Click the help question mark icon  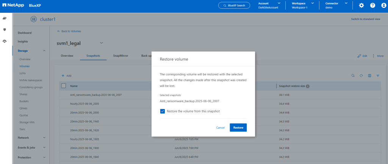pos(372,6)
